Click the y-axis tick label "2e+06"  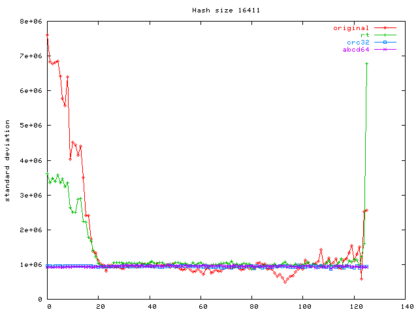click(31, 230)
